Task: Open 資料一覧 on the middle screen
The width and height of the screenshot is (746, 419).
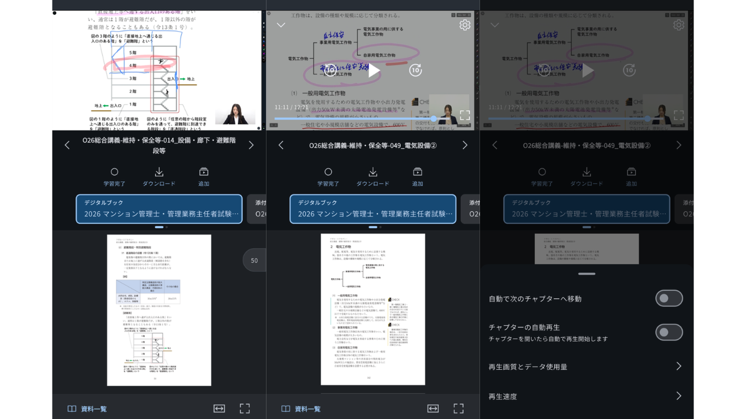Action: (301, 409)
